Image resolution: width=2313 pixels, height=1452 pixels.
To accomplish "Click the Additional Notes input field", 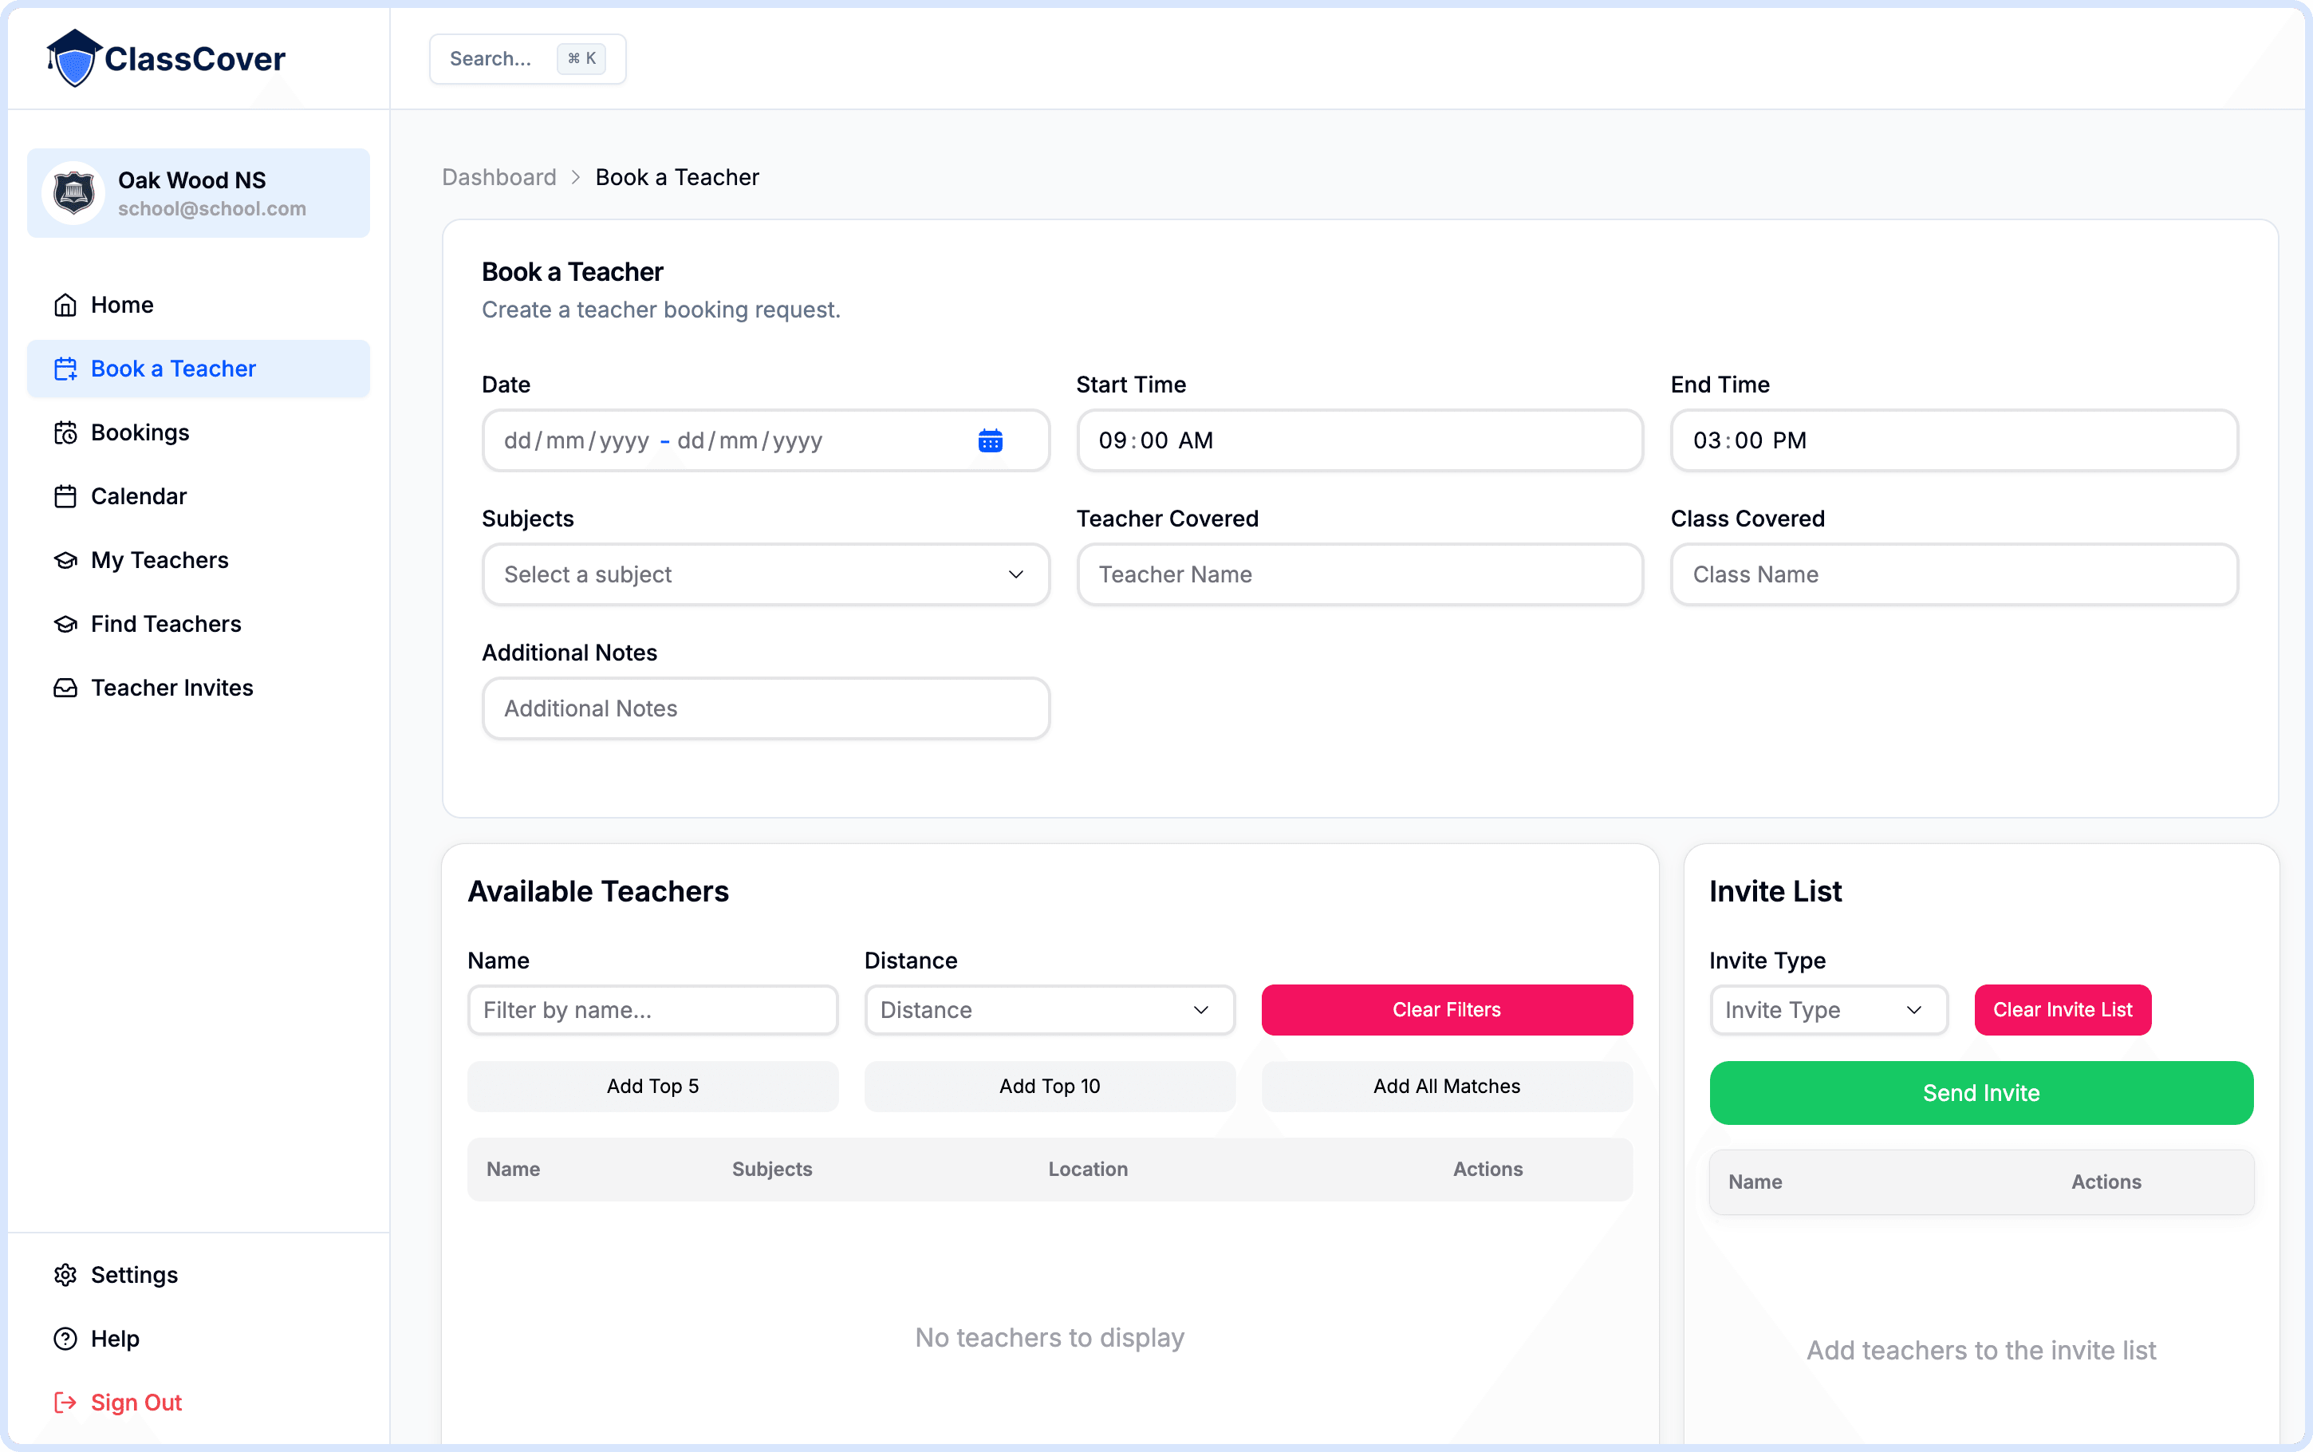I will pos(766,708).
